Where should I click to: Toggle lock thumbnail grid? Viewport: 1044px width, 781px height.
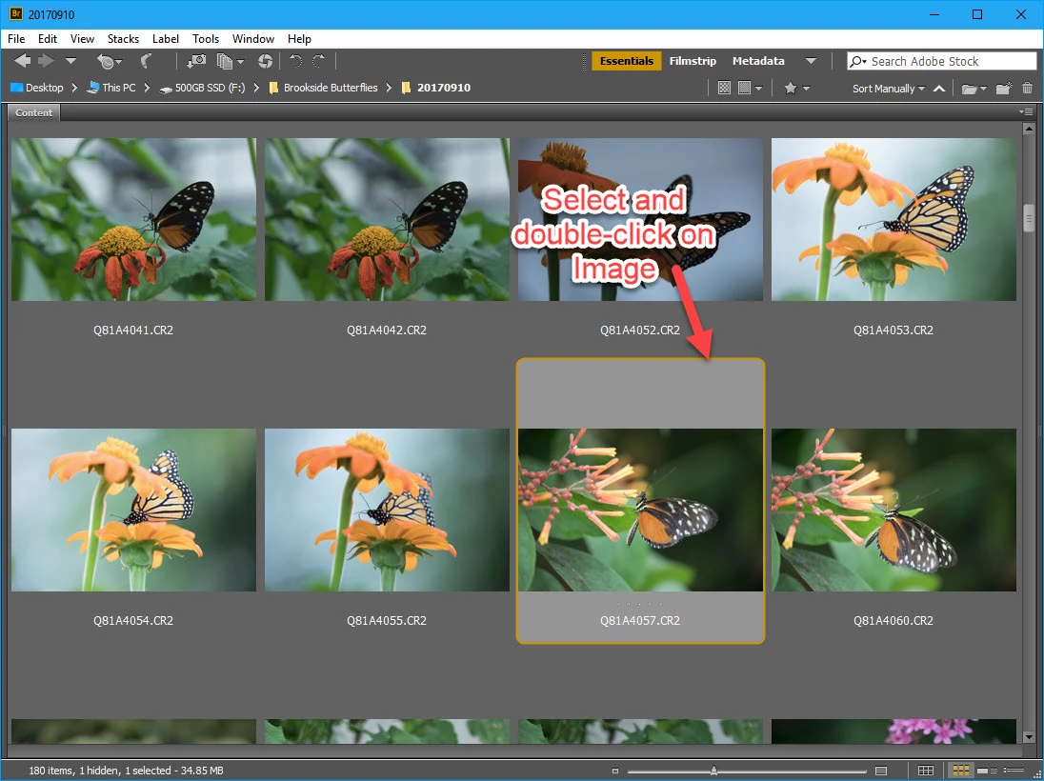[x=926, y=771]
